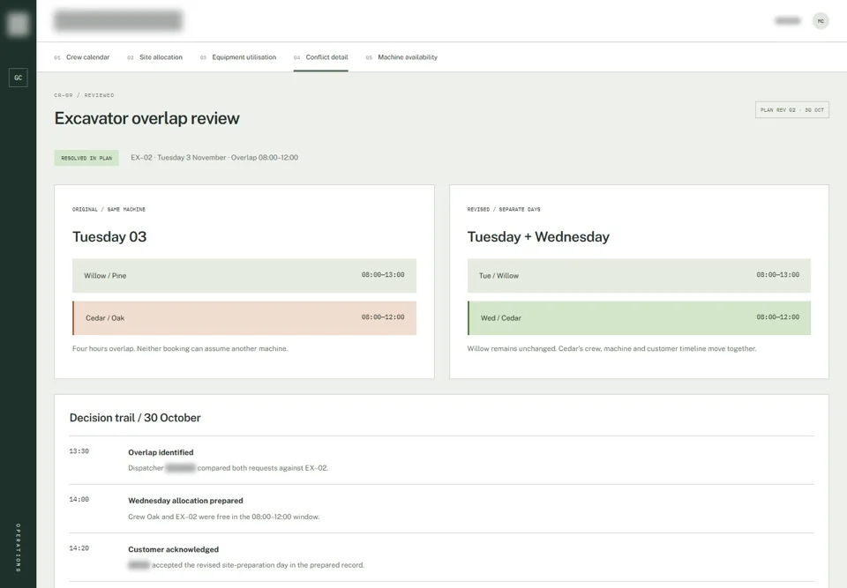
Task: Open the Customer acknowledged entry
Action: [x=173, y=549]
